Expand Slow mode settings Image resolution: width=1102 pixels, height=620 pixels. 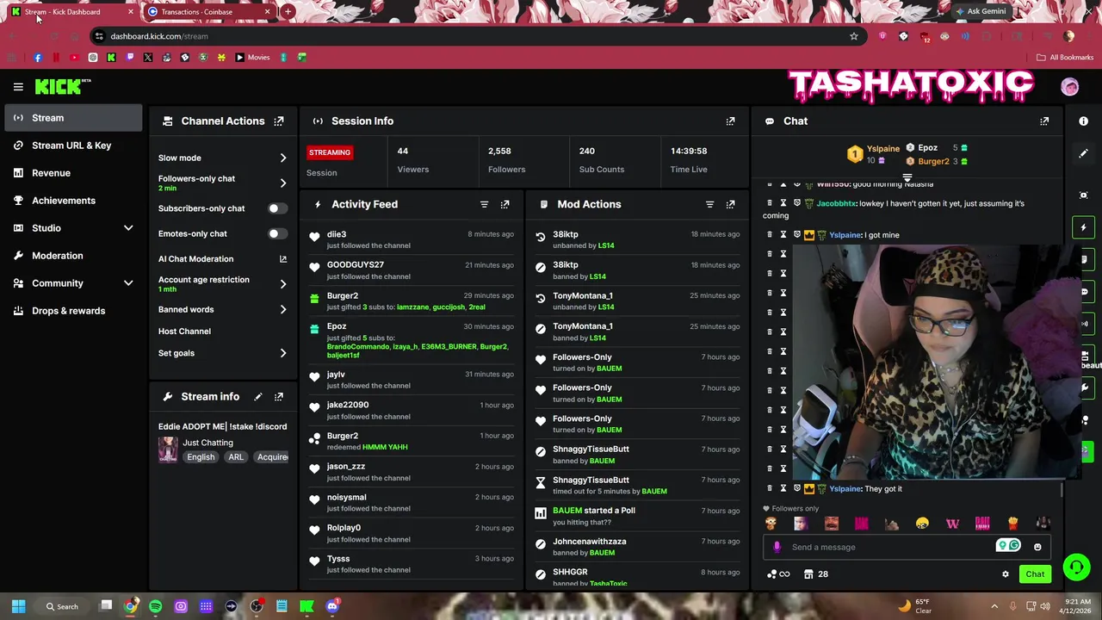click(282, 158)
